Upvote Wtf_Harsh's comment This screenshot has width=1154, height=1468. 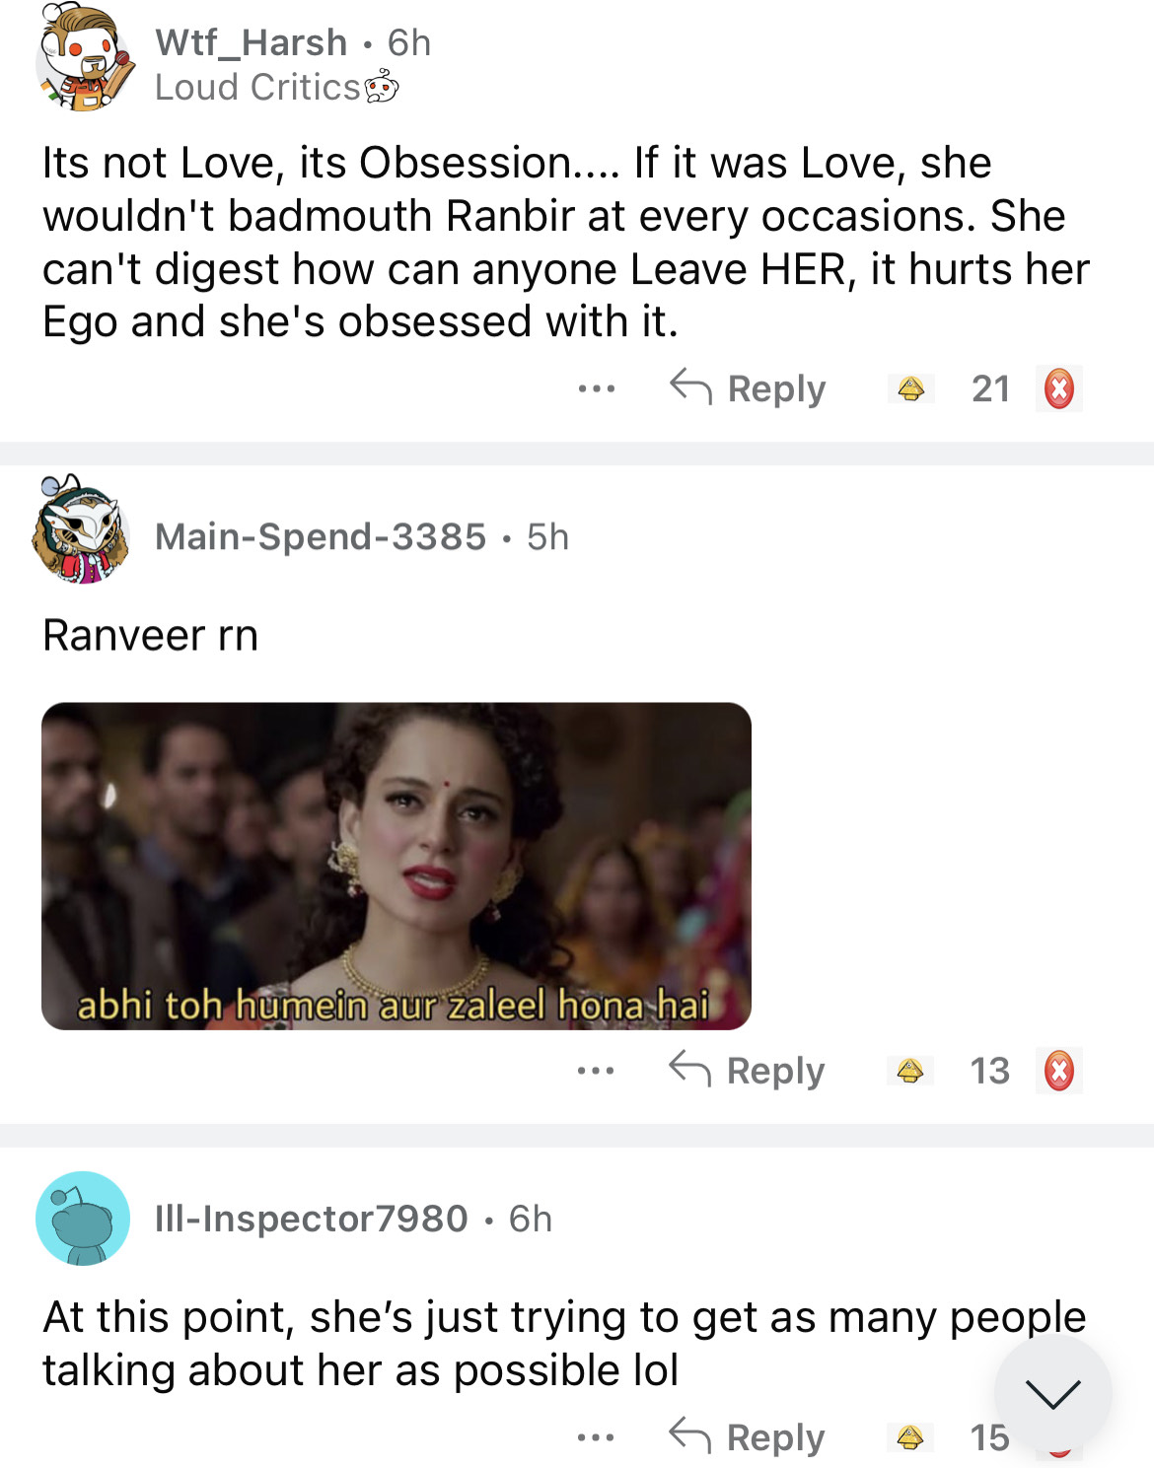[x=910, y=389]
